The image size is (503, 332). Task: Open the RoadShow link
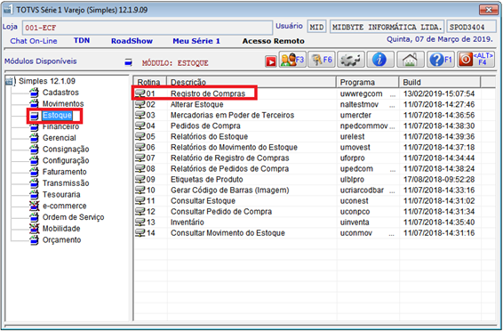(132, 41)
